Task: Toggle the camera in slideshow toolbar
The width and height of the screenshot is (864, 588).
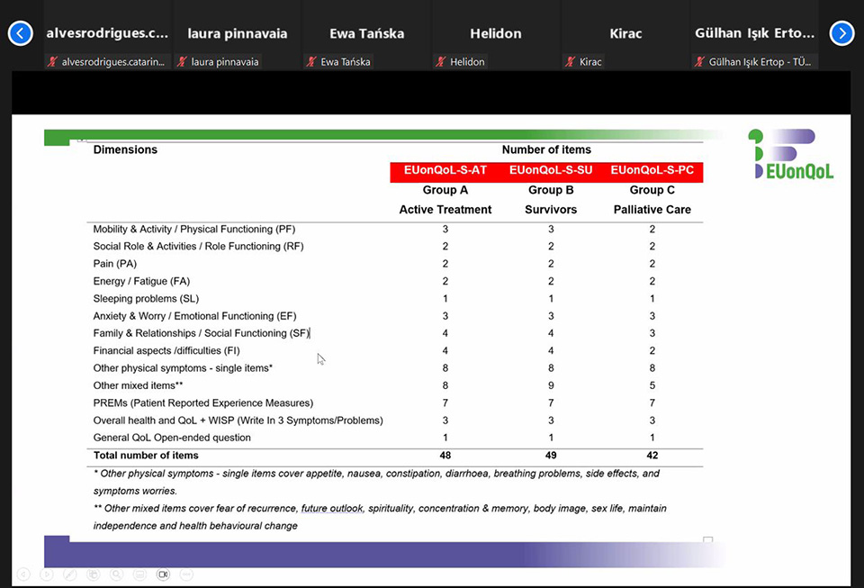Action: [x=163, y=574]
